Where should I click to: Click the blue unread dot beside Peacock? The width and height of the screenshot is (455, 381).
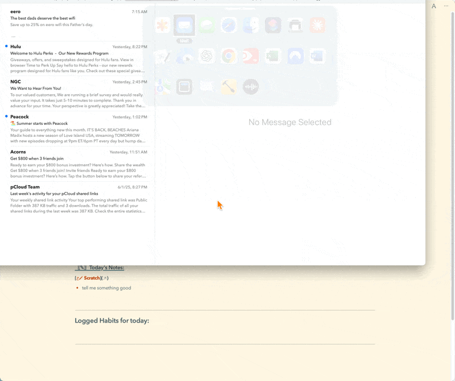pos(6,116)
